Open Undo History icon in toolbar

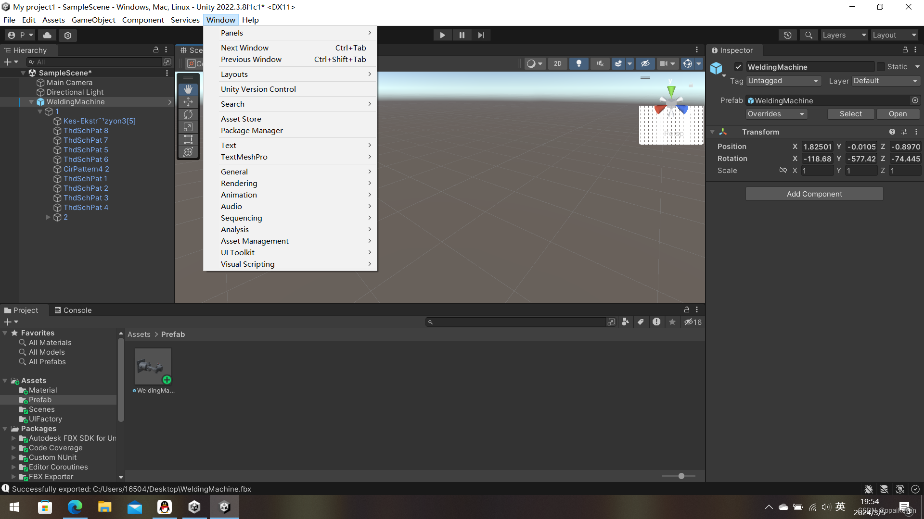[787, 35]
